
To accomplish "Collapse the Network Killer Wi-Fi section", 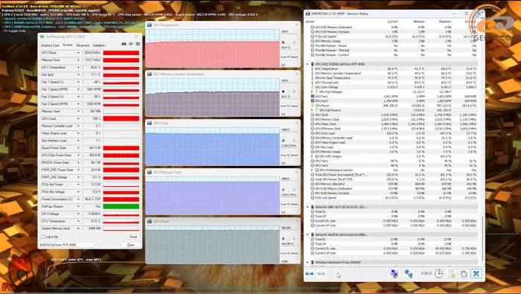I will 307,207.
